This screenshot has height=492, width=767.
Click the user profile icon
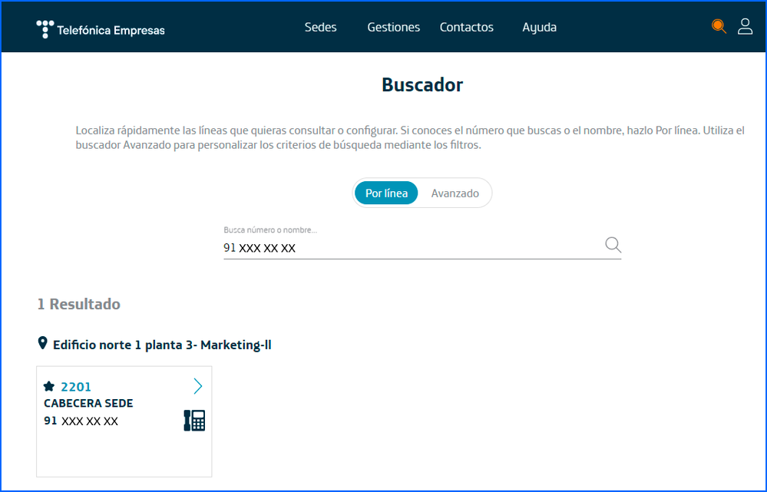tap(745, 26)
